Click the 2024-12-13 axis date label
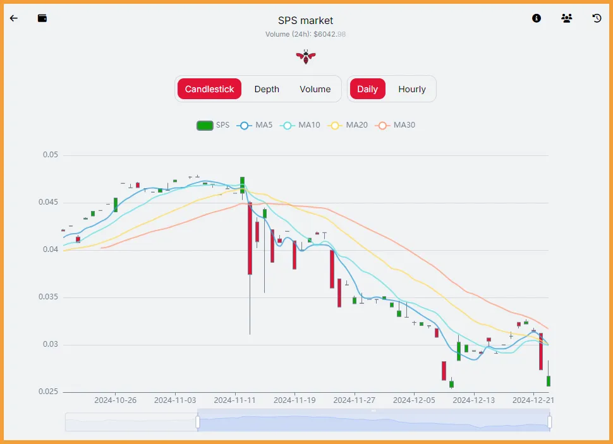This screenshot has height=444, width=613. (x=474, y=400)
